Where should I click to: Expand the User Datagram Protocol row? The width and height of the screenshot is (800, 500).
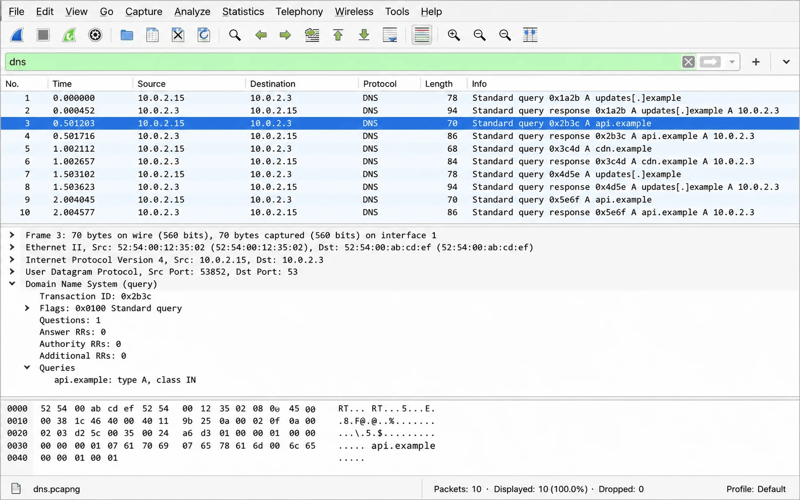coord(12,272)
